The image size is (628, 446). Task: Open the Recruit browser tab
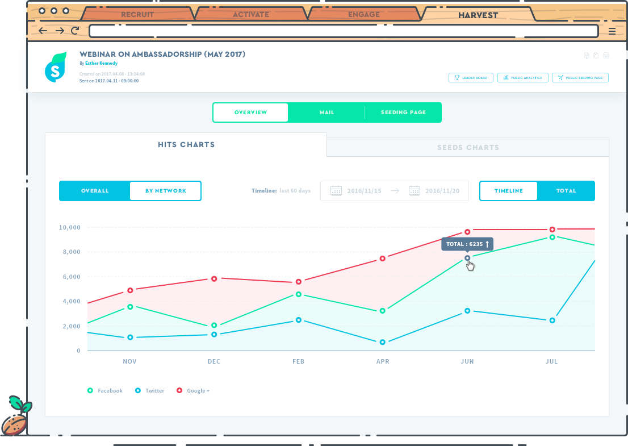137,15
